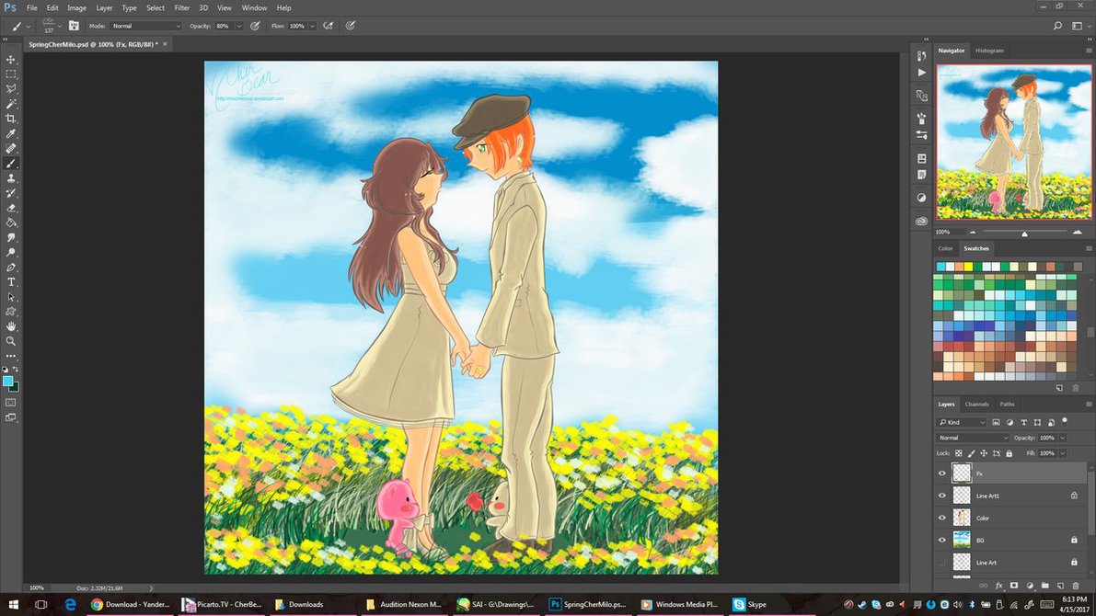Hide the Fx layer

[942, 473]
